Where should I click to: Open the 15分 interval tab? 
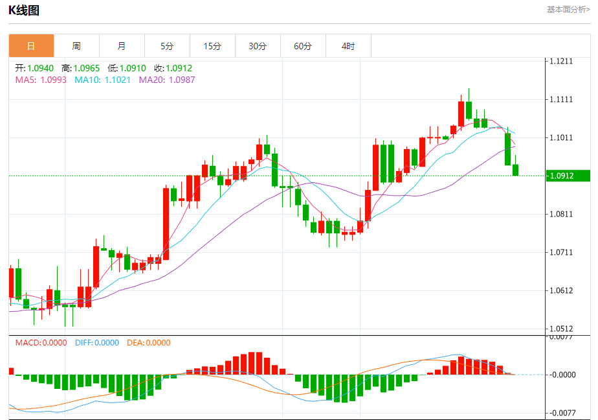point(213,46)
